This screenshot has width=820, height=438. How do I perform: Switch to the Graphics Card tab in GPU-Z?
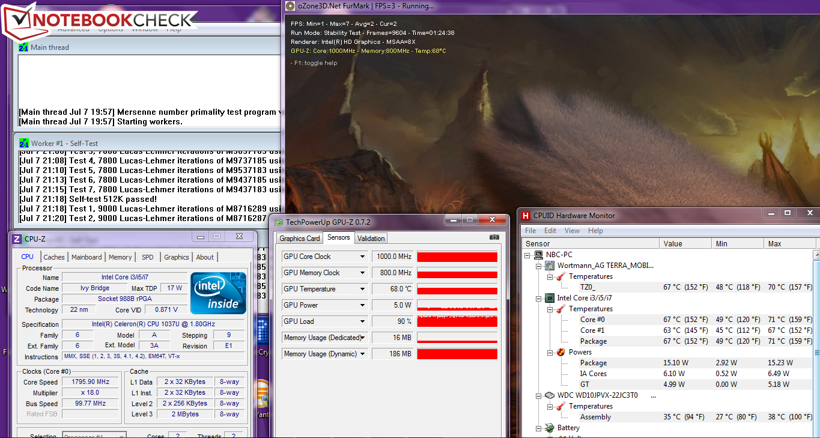pos(300,239)
